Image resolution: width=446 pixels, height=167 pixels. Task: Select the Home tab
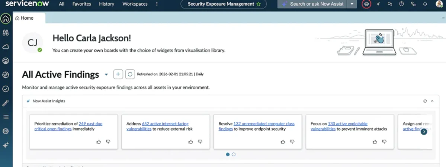point(29,18)
